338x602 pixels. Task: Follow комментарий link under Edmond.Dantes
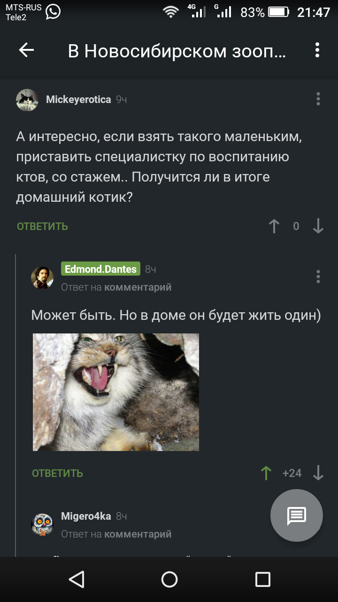pos(138,287)
